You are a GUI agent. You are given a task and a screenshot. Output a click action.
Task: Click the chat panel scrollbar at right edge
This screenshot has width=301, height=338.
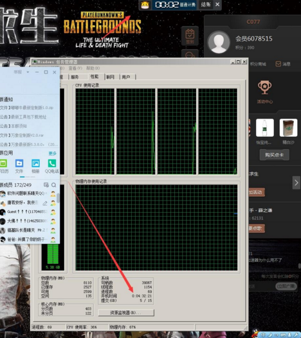tap(300, 266)
